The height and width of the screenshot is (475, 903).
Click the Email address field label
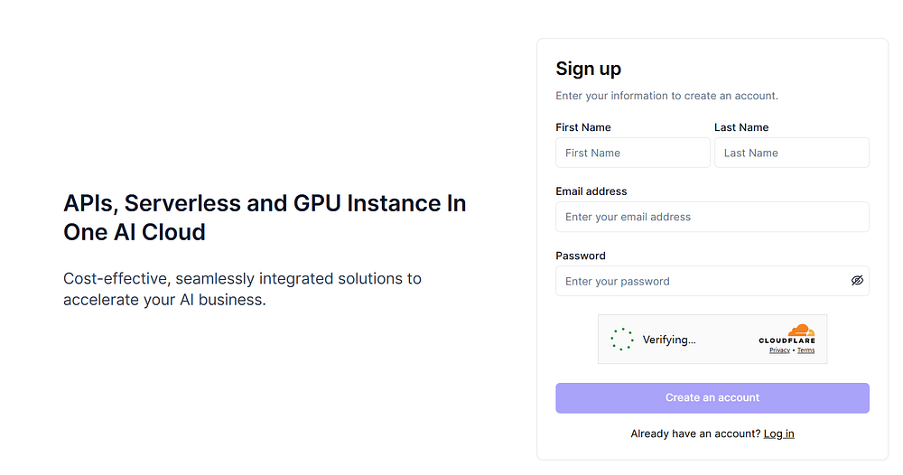(x=591, y=191)
